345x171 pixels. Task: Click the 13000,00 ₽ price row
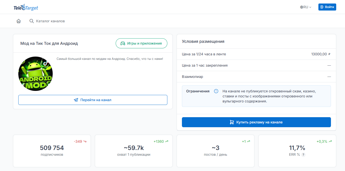[256, 54]
